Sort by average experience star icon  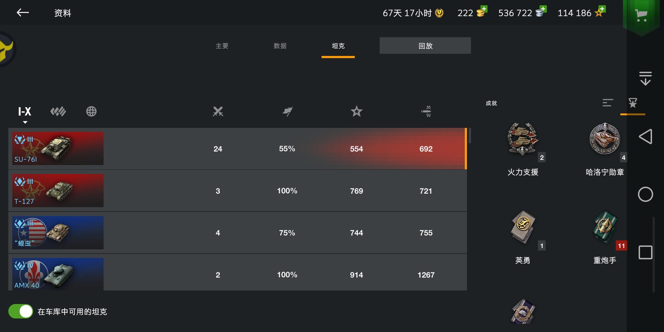(x=357, y=111)
